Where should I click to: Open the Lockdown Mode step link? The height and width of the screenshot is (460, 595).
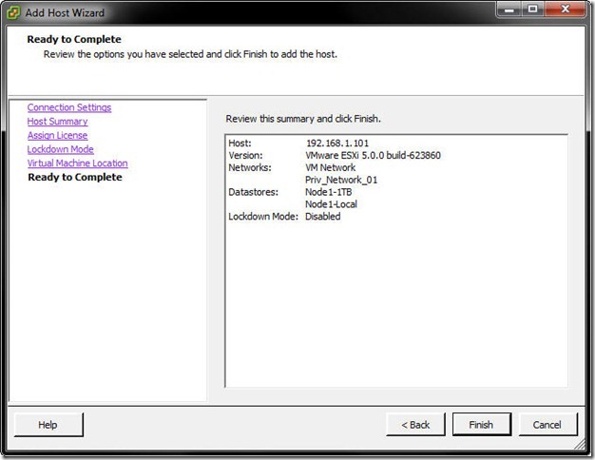pos(60,149)
